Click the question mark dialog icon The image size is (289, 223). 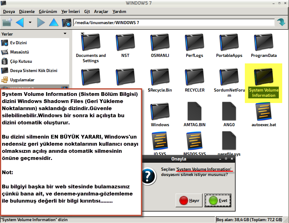click(149, 176)
